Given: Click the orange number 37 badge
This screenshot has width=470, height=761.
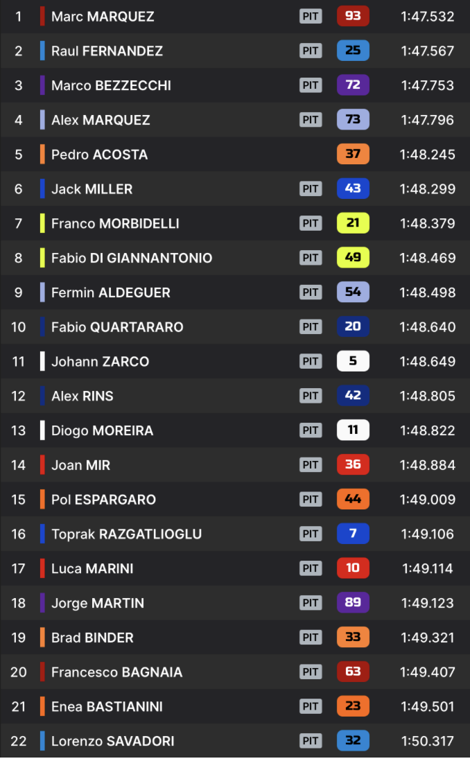Looking at the screenshot, I should pos(353,155).
